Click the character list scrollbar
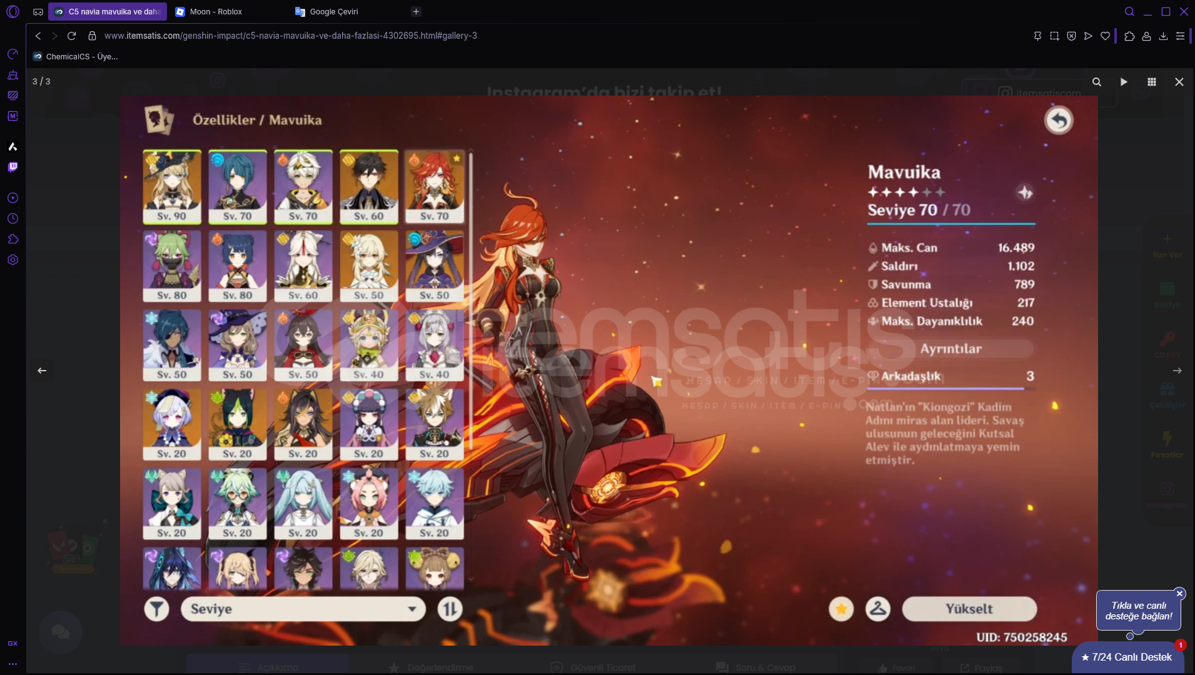Viewport: 1195px width, 675px height. click(x=471, y=300)
